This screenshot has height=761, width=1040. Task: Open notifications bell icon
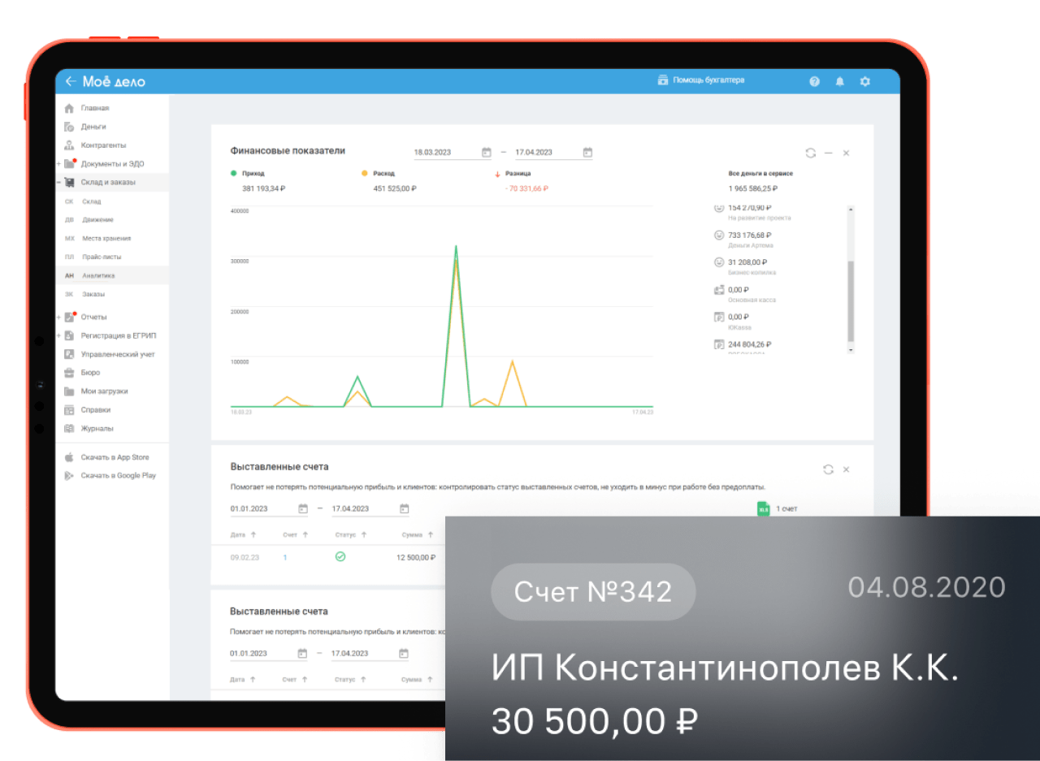click(839, 81)
